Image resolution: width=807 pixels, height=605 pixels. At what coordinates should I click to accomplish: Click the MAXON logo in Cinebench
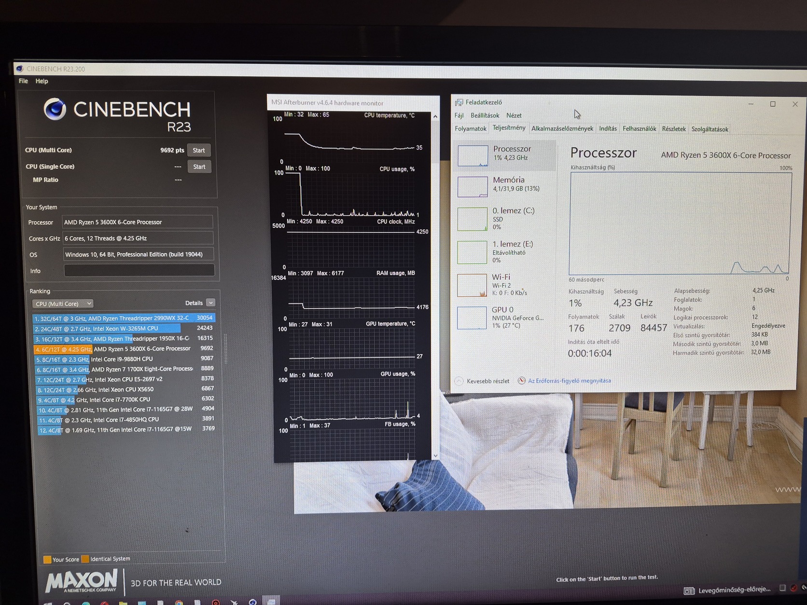pos(82,581)
